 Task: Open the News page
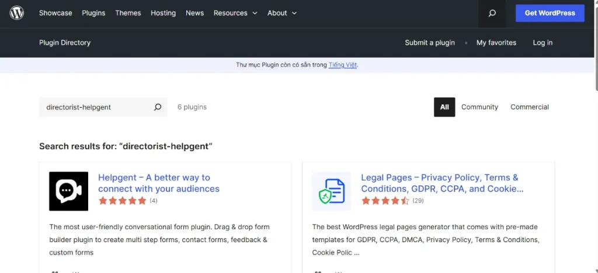[x=195, y=13]
